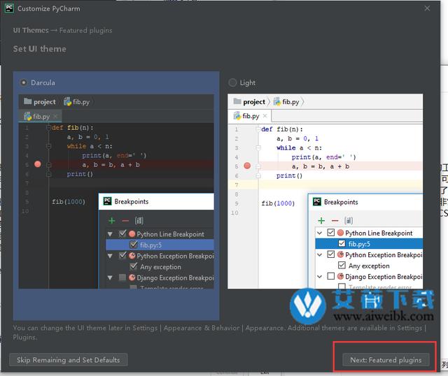Click the Light preview project folder icon
The height and width of the screenshot is (376, 448).
tap(237, 101)
